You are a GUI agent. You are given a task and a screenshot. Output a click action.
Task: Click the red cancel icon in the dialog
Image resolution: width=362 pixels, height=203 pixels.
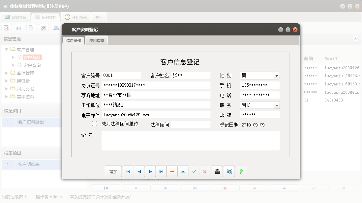(204, 171)
